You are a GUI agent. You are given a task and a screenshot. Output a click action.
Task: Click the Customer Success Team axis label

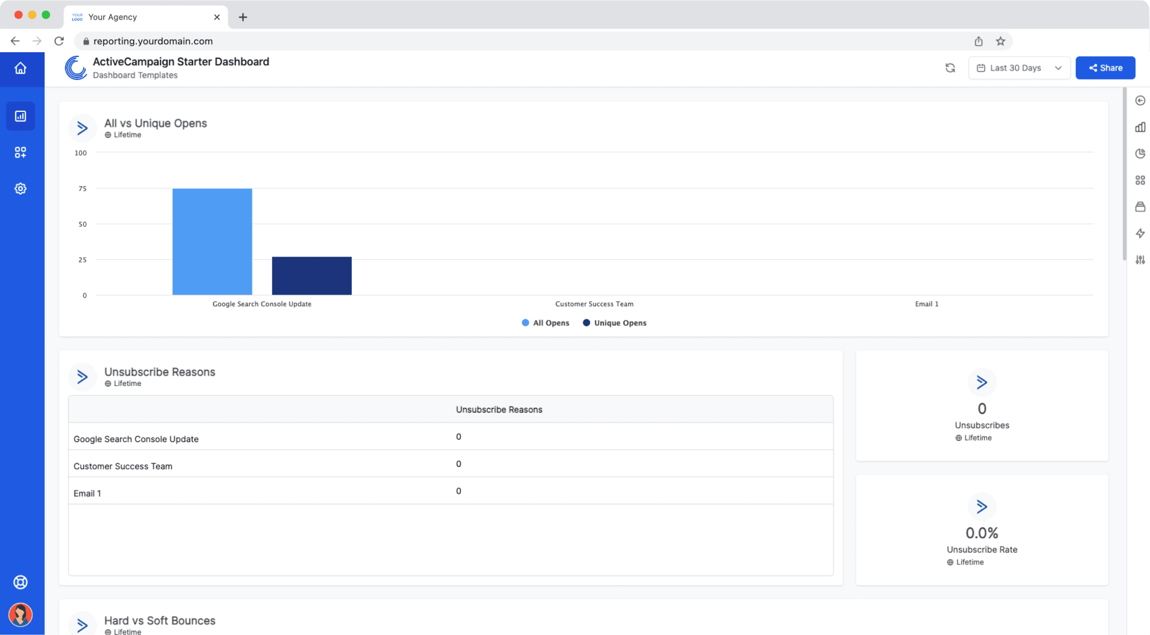click(594, 304)
